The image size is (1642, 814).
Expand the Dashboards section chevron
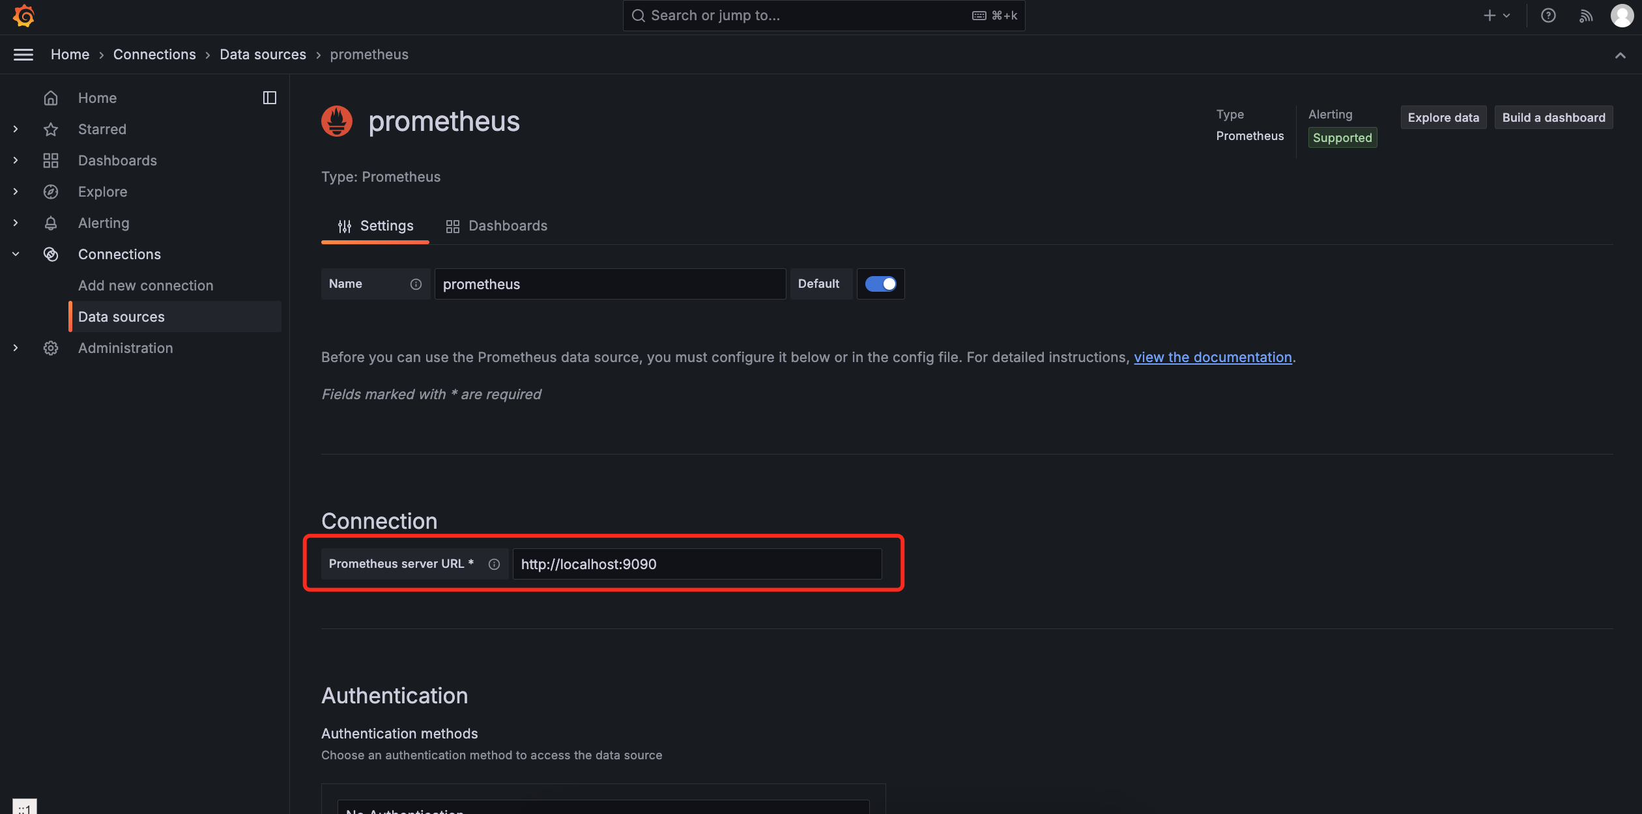(x=16, y=161)
